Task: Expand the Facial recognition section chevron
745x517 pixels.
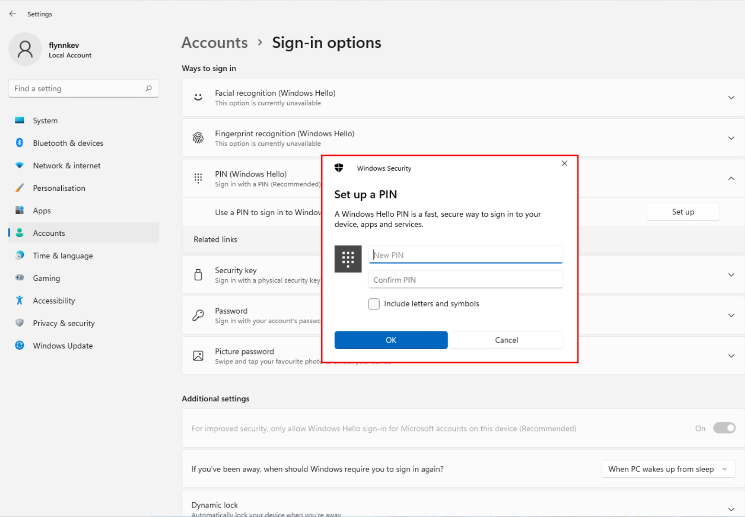Action: [731, 98]
